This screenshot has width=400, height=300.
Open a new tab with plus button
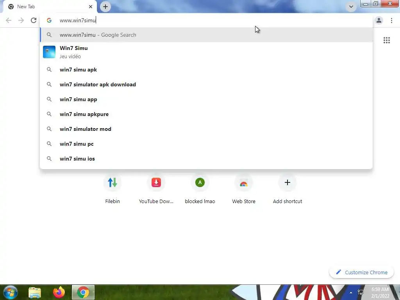click(105, 7)
